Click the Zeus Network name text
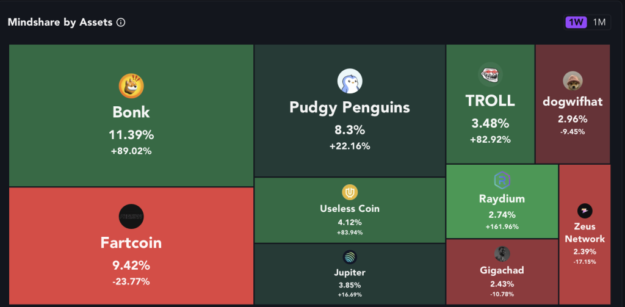625x307 pixels. coord(585,233)
